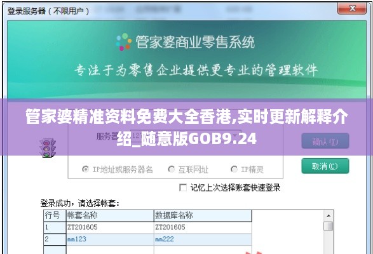Select ZT201605 cell in 数据库名称 column
This screenshot has width=373, height=254.
pyautogui.click(x=203, y=227)
